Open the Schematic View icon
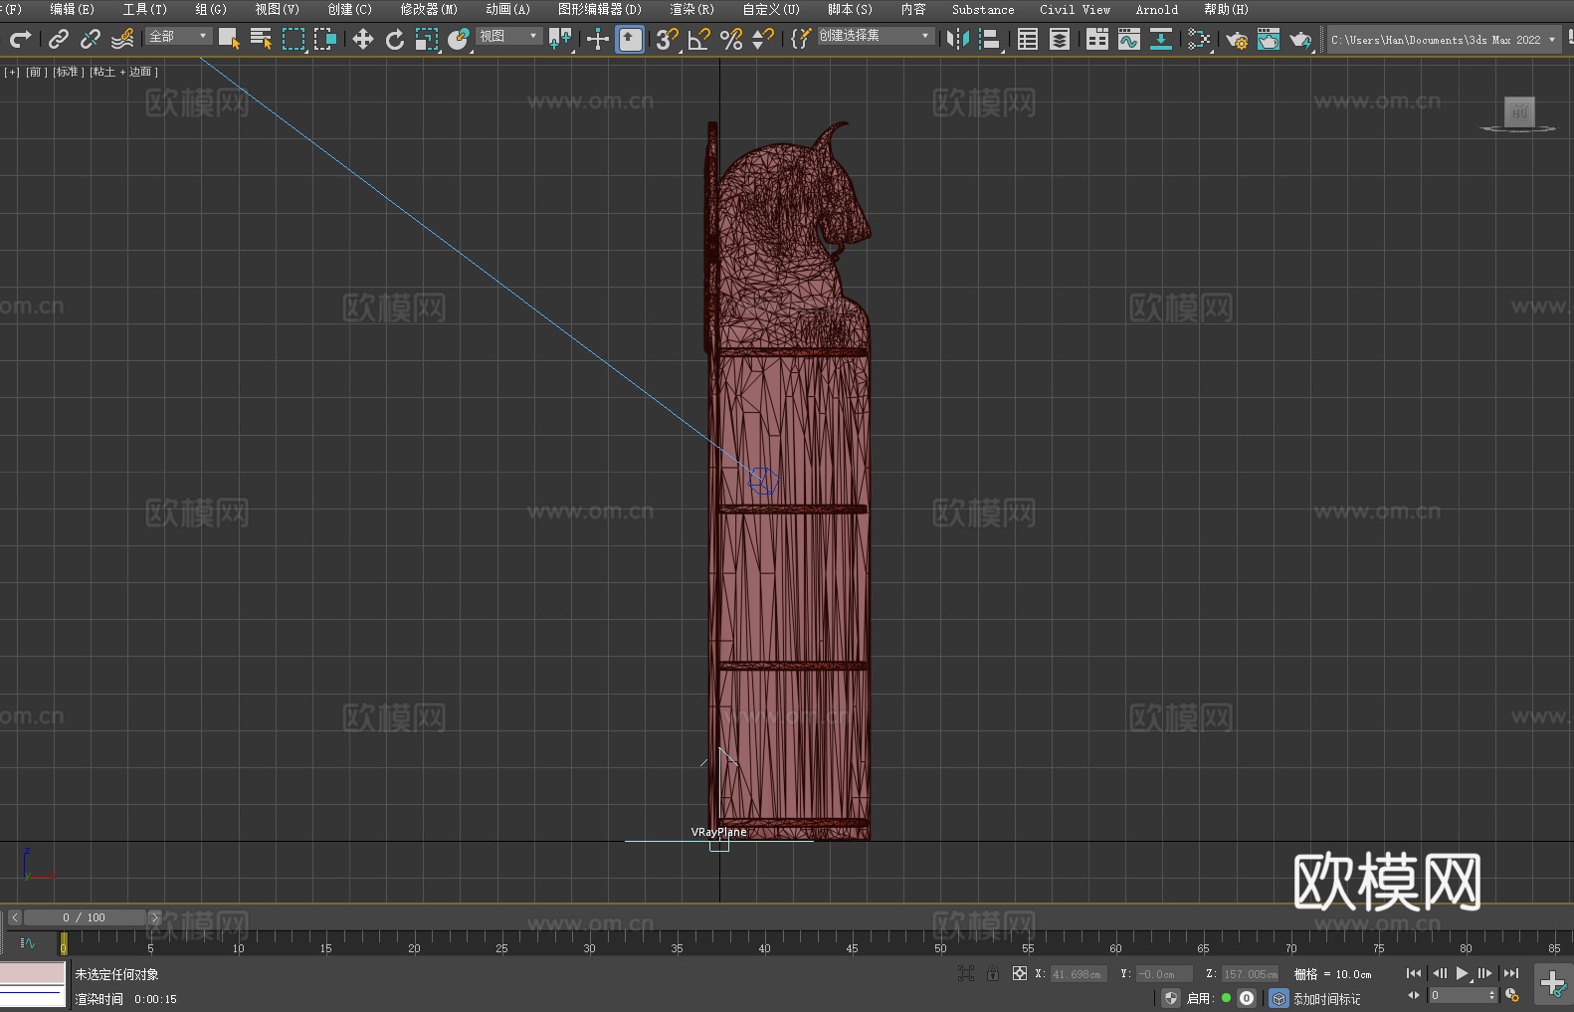 pyautogui.click(x=1199, y=39)
